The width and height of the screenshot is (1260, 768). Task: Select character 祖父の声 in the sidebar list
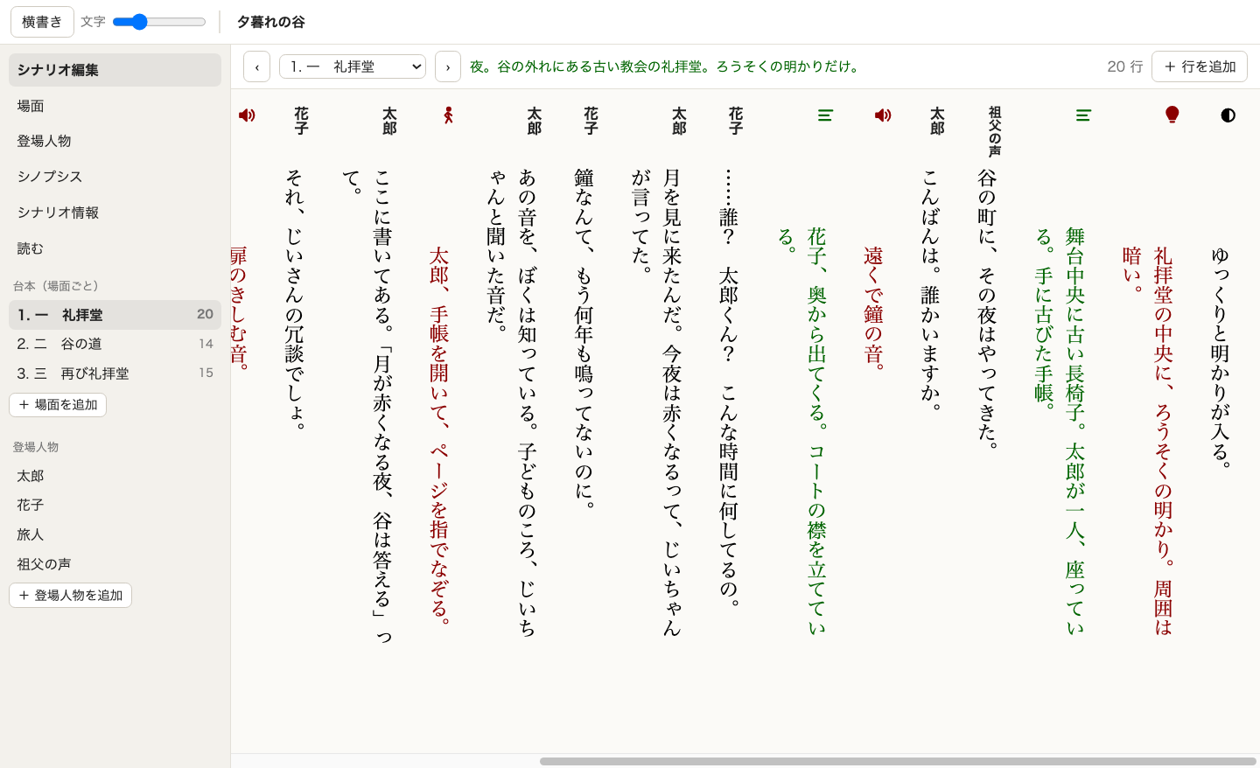point(115,564)
